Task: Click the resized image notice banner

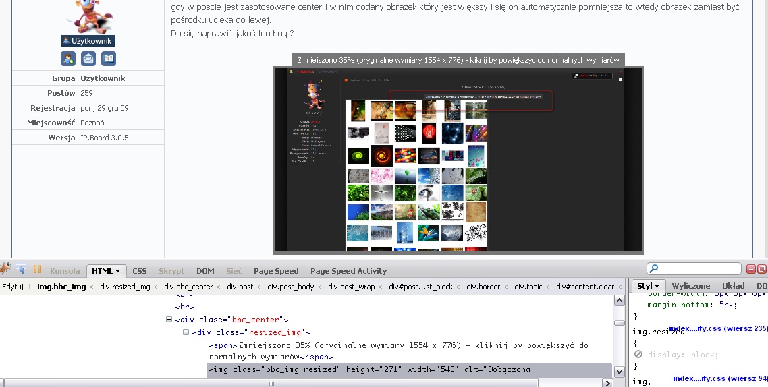Action: tap(458, 60)
